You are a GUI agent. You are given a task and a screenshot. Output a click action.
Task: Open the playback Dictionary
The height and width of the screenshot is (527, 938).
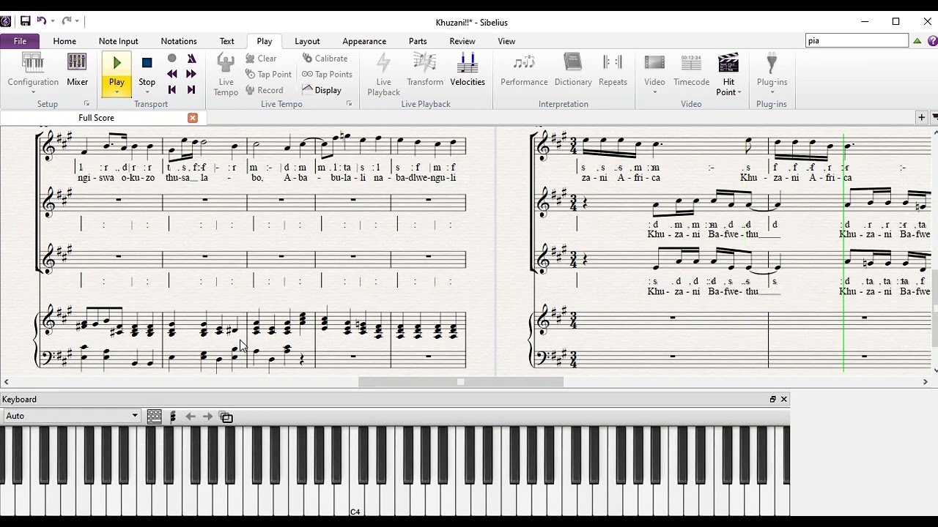tap(573, 71)
